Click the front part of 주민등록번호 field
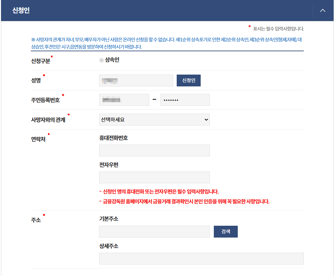 (x=124, y=100)
